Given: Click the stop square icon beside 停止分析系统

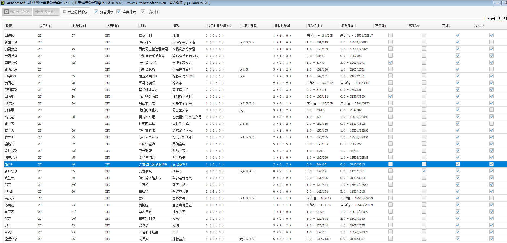Looking at the screenshot, I should 64,12.
